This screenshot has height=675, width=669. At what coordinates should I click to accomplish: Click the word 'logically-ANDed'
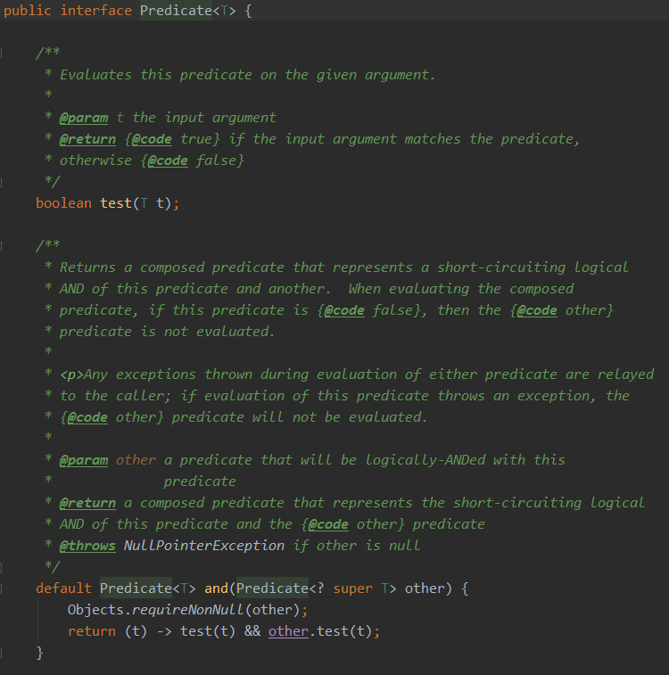[x=425, y=460]
